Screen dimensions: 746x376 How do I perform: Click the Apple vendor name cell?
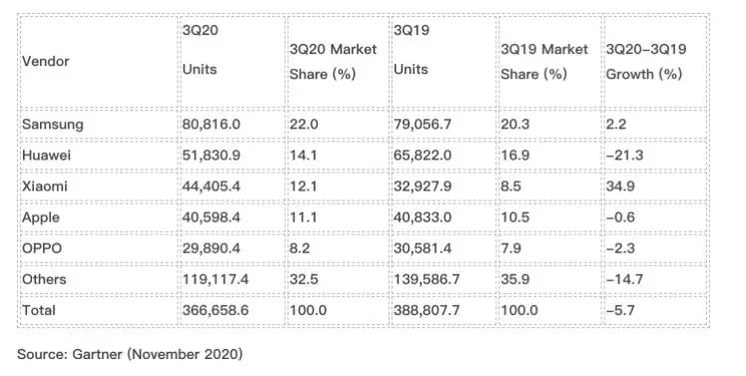pyautogui.click(x=99, y=217)
